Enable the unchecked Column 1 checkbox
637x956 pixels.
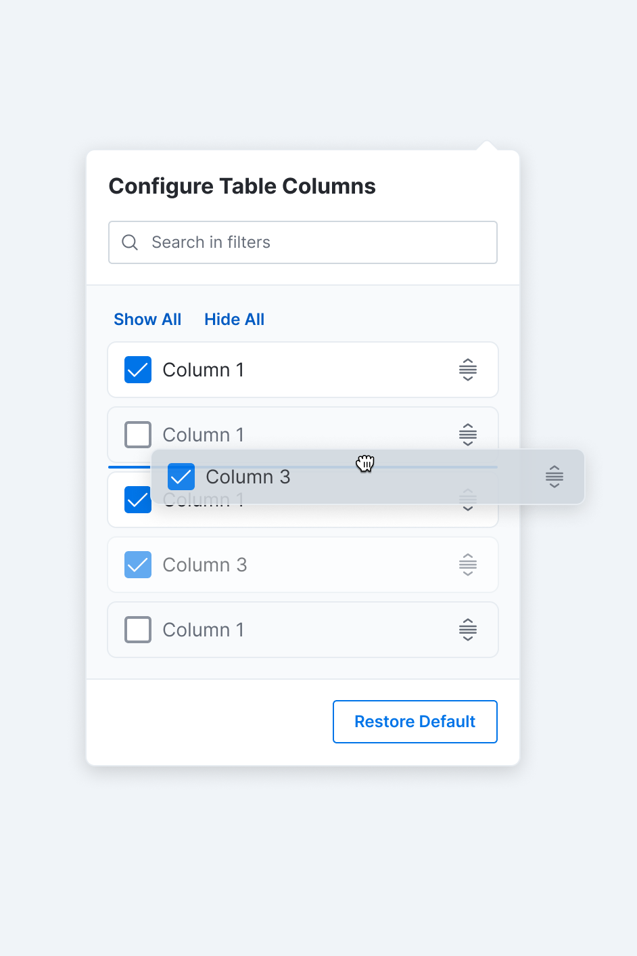(x=137, y=435)
